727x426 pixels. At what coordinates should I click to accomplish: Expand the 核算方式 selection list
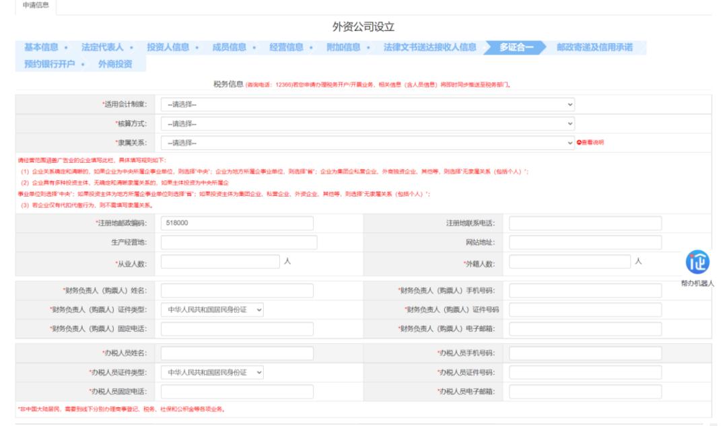point(368,124)
